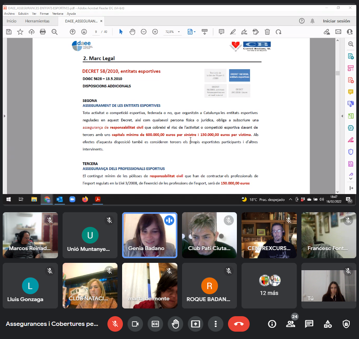359x339 pixels.
Task: Open the meeting details info icon
Action: [x=272, y=324]
